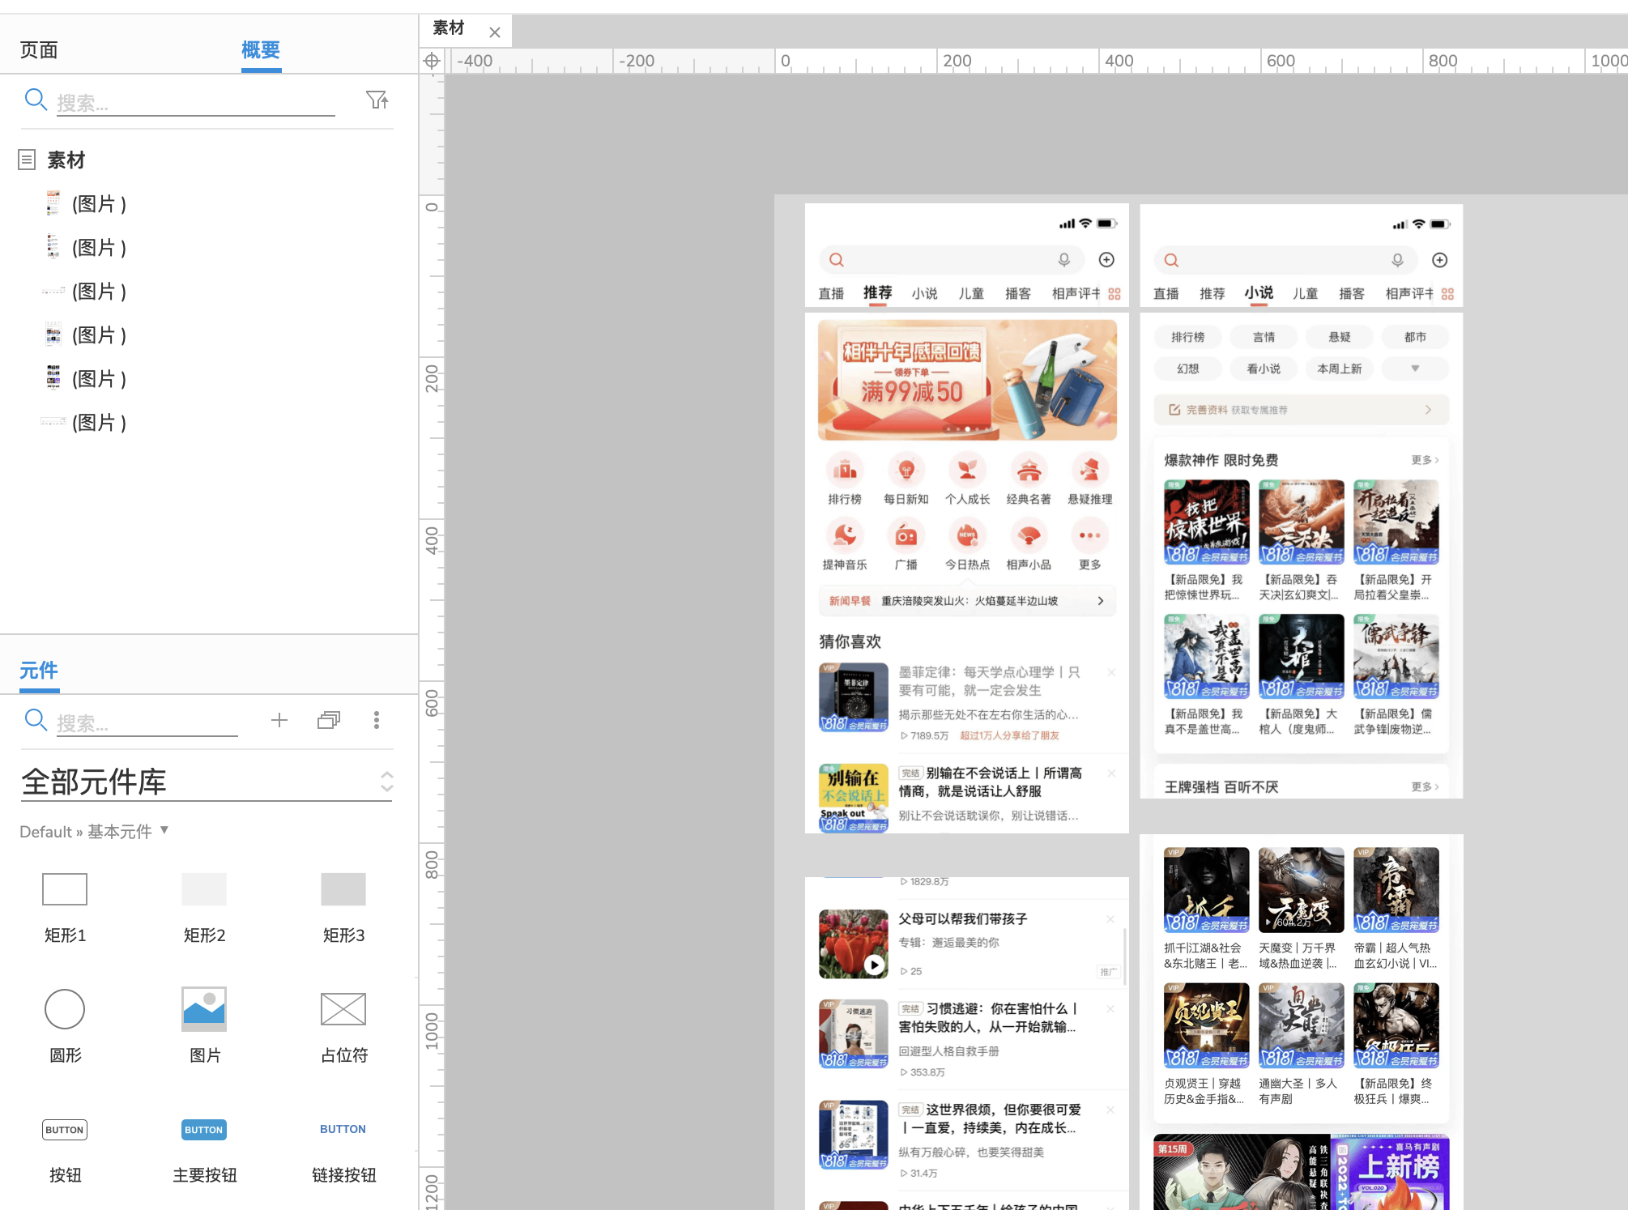Click the 上新榜 banner image

pos(1389,1173)
